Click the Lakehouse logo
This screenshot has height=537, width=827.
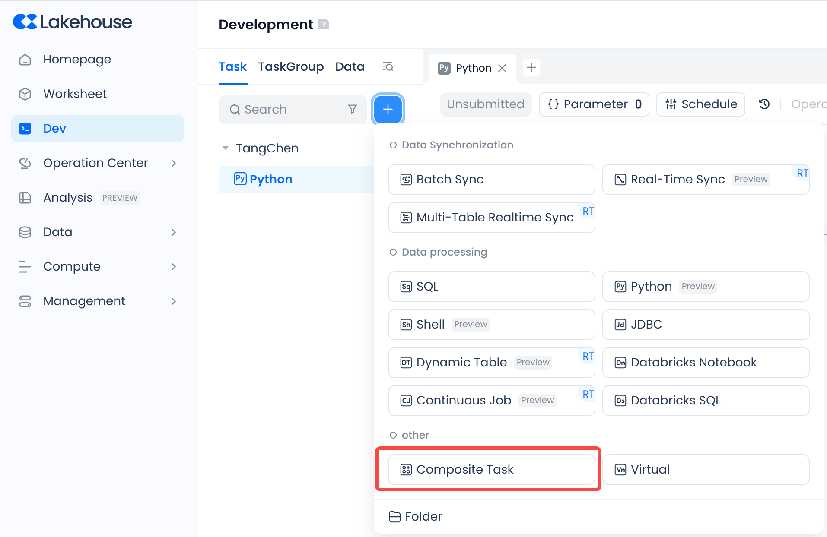[x=73, y=22]
